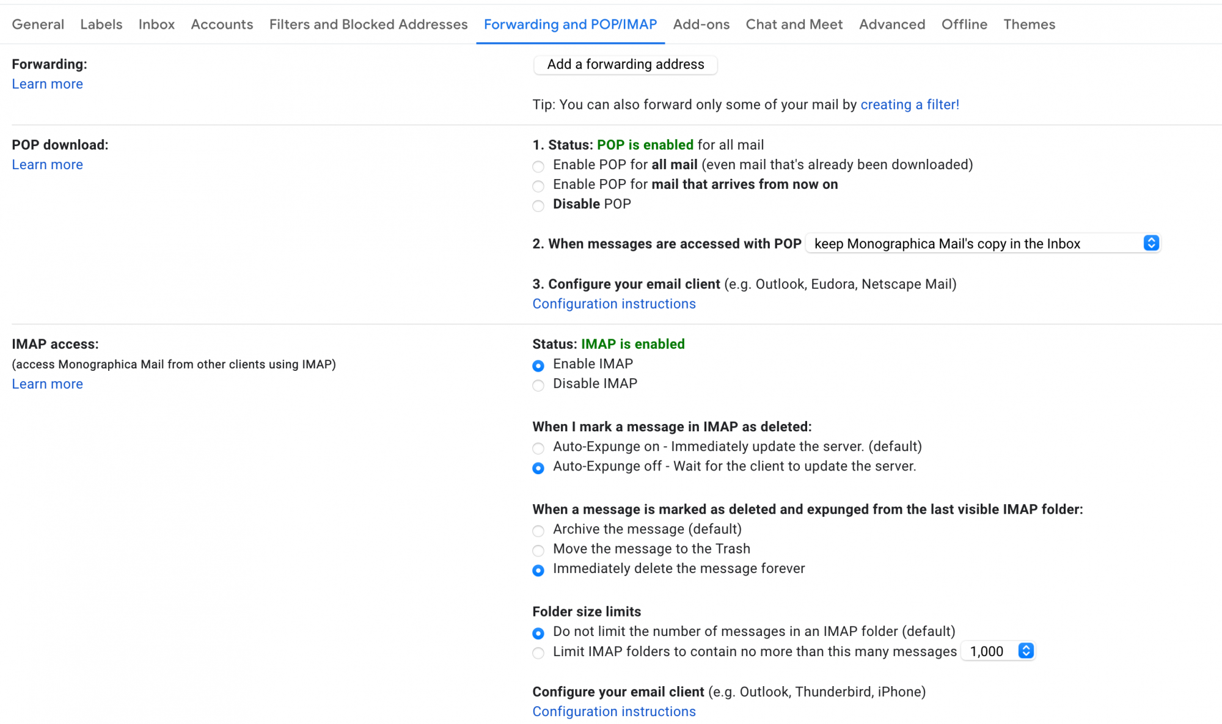Open the Chat and Meet tab
The width and height of the screenshot is (1222, 724).
tap(794, 24)
